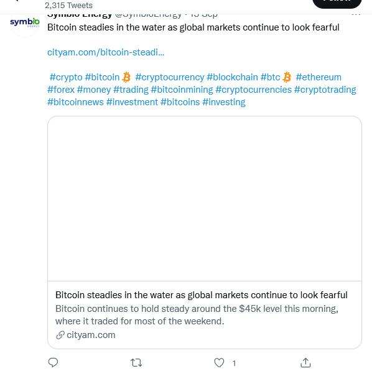Open the #cryptocurrency hashtag
372x376 pixels.
pyautogui.click(x=170, y=77)
